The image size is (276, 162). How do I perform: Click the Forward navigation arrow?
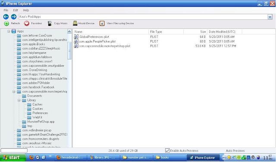point(13,17)
